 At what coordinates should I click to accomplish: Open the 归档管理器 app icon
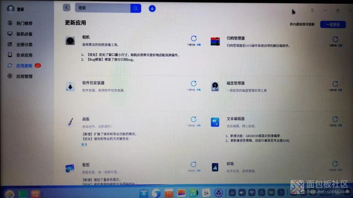click(x=215, y=41)
